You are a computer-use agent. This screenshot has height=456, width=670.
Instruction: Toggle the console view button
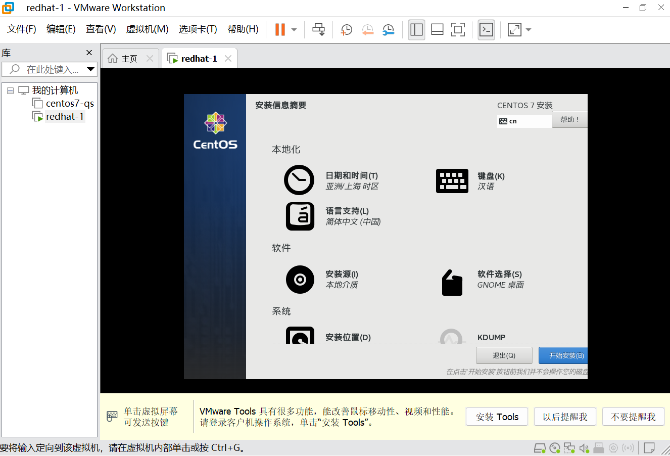[486, 30]
